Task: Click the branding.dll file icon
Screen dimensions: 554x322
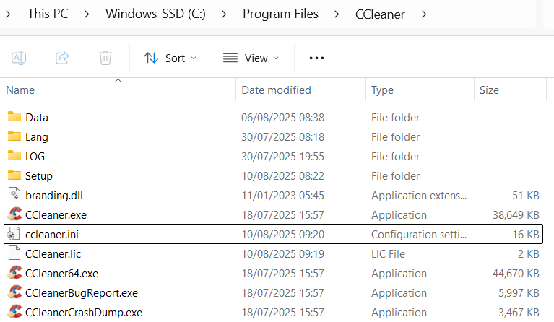Action: (x=14, y=195)
